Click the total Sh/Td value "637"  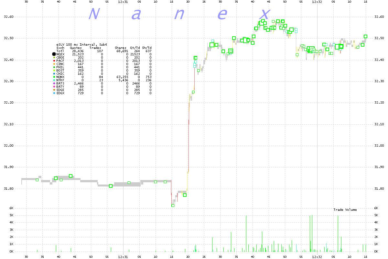tap(148, 51)
